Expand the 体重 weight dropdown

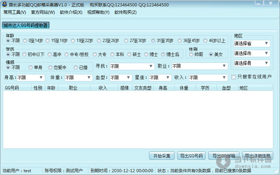pos(78,78)
